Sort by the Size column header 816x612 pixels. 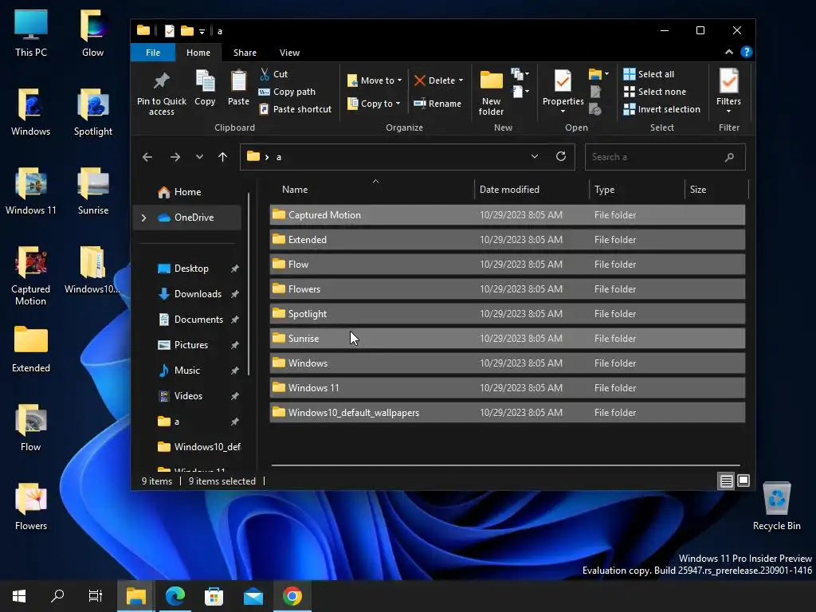point(716,190)
